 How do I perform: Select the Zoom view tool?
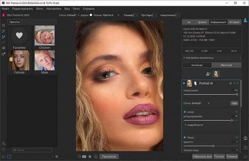(4, 54)
